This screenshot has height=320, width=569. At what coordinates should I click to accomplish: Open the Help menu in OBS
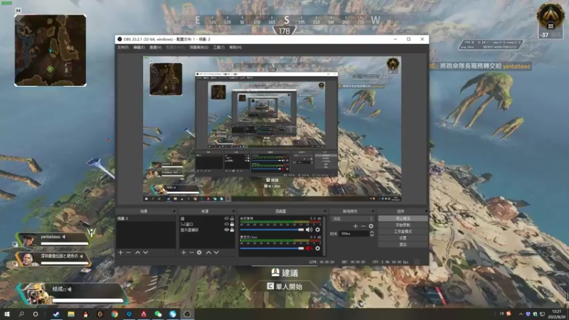235,48
